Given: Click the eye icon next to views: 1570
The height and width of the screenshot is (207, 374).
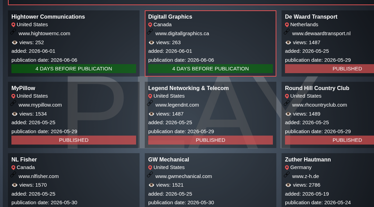Looking at the screenshot, I should point(15,185).
